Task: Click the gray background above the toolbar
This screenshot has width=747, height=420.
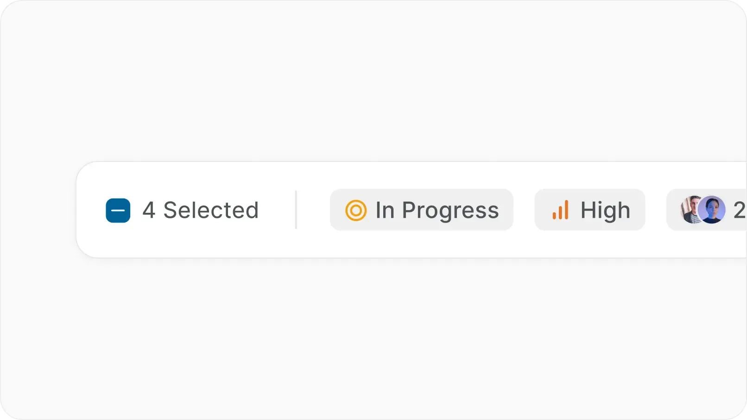Action: click(x=371, y=83)
